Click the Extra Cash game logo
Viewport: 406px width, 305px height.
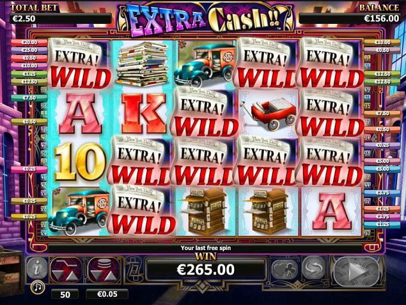[206, 20]
